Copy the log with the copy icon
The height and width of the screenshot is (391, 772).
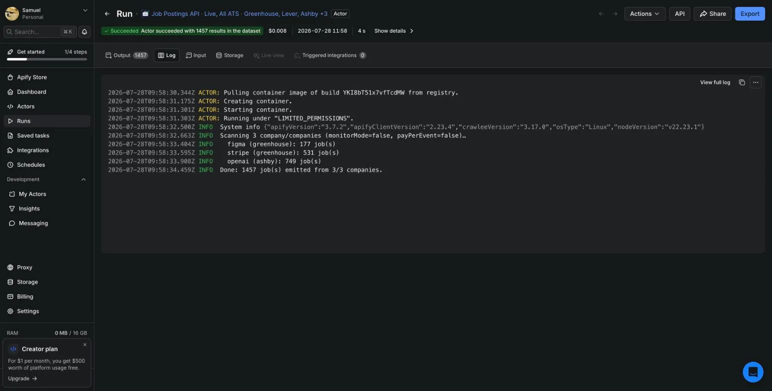click(742, 82)
